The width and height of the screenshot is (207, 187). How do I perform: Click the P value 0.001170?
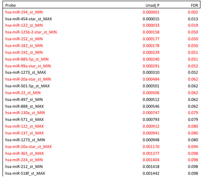(151, 147)
